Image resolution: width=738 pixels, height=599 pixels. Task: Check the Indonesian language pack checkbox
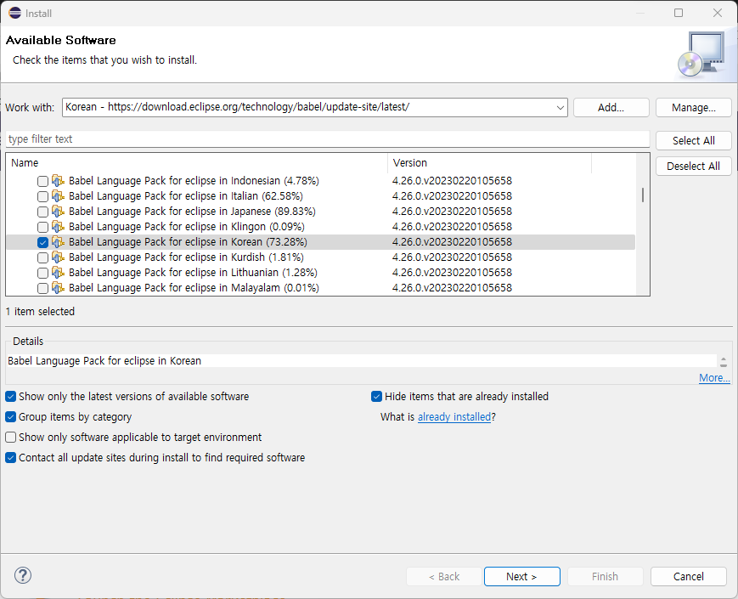tap(42, 181)
